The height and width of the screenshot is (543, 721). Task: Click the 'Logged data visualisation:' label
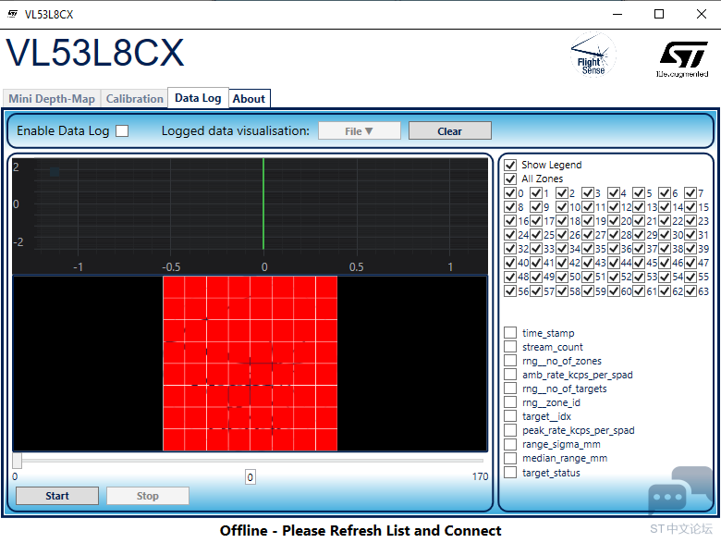pos(236,131)
